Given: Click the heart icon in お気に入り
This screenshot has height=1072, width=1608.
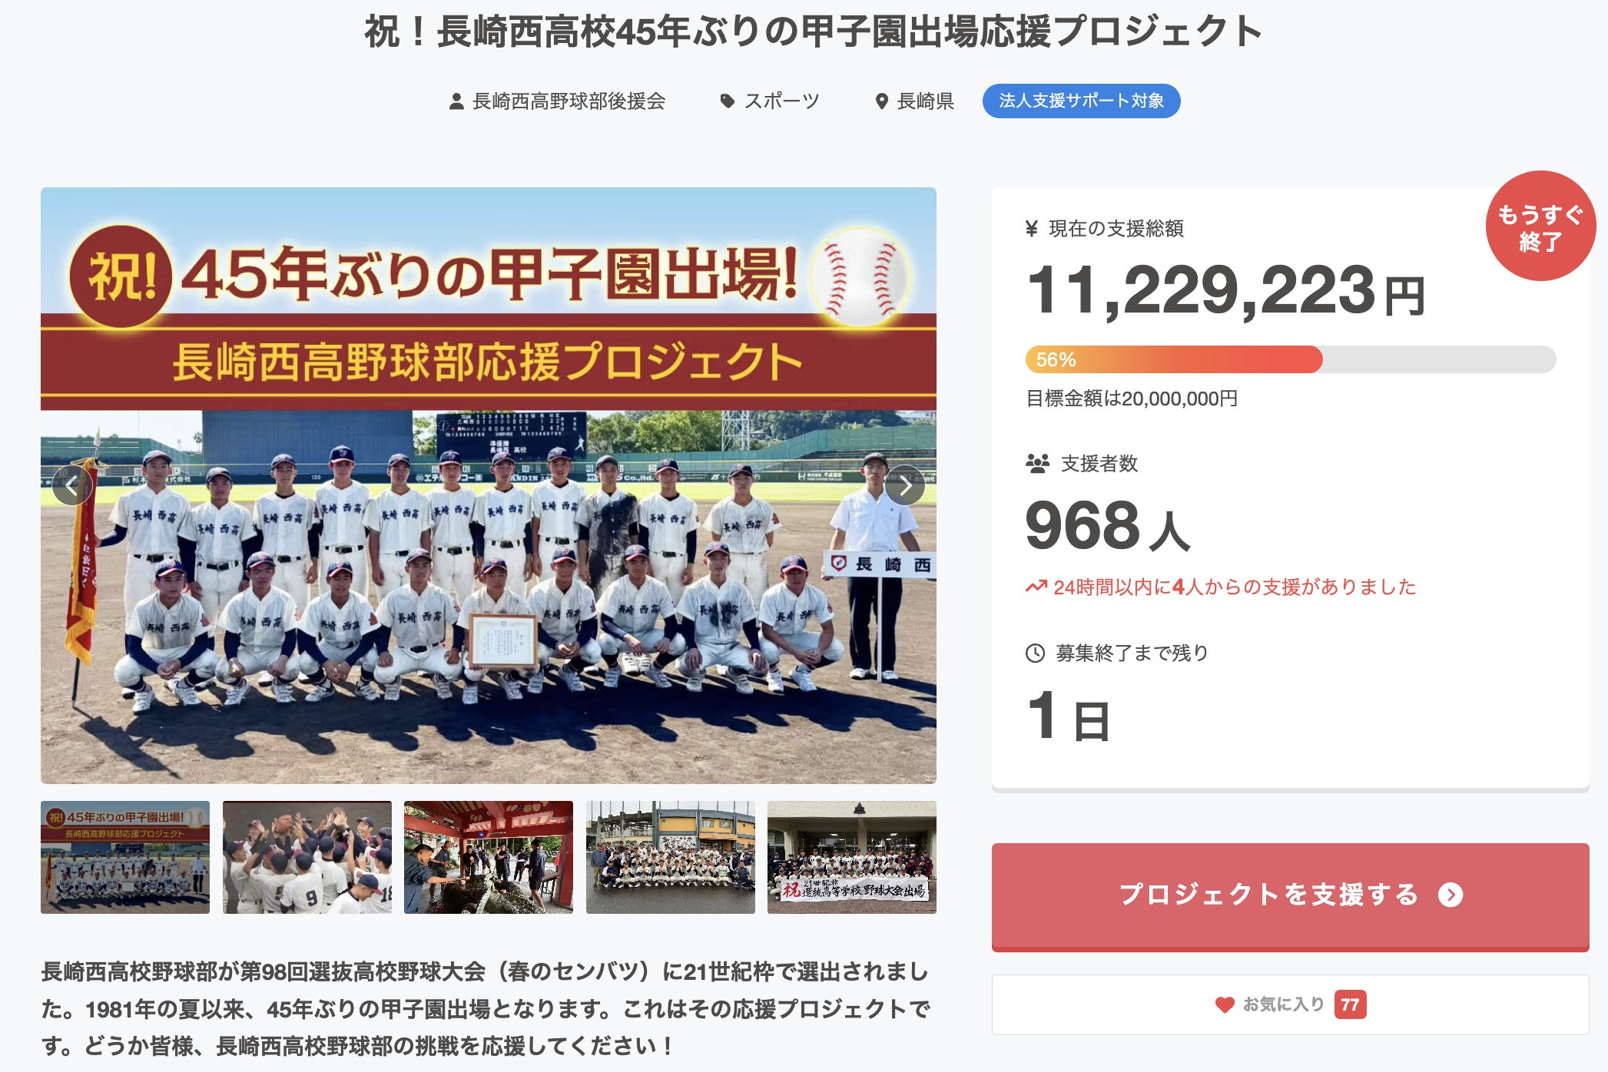Looking at the screenshot, I should click(x=1225, y=1004).
